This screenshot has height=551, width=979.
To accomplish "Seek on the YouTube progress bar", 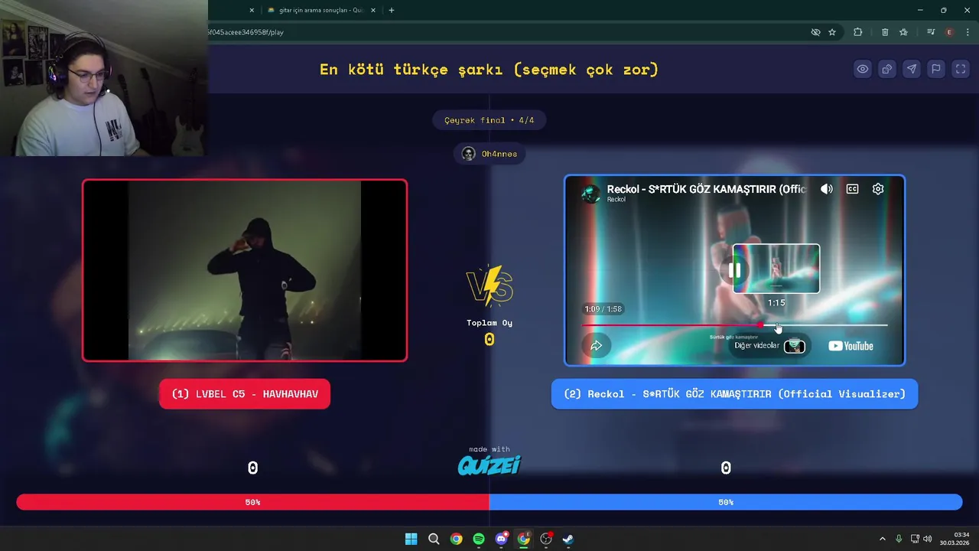I will coord(734,325).
